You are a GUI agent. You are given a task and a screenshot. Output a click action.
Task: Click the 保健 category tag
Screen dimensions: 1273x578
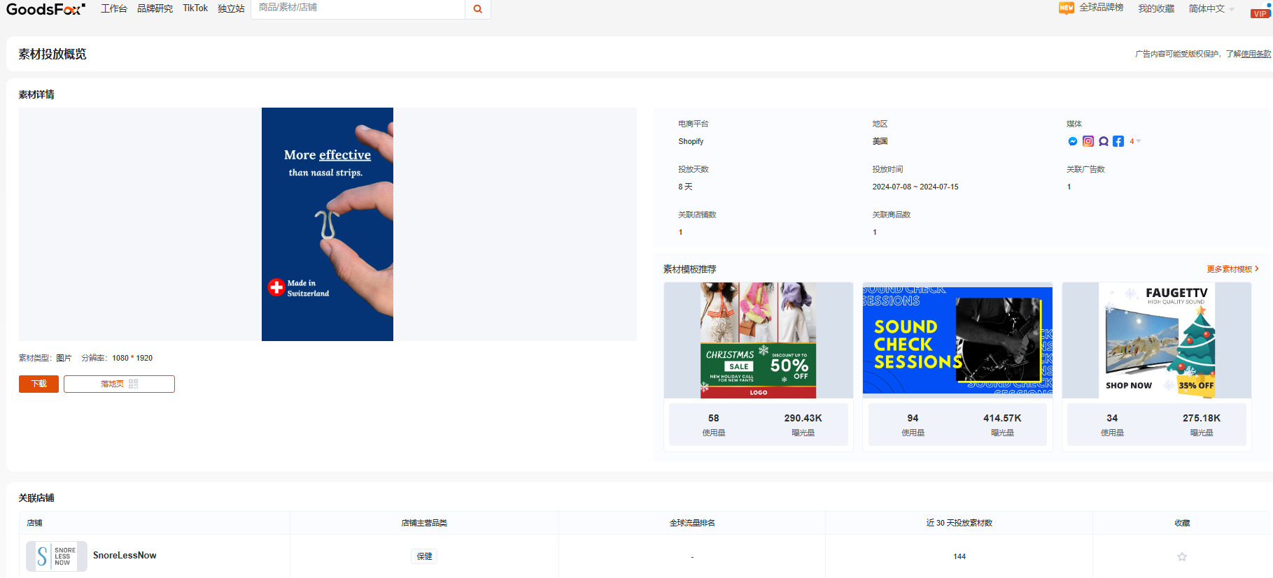[424, 556]
